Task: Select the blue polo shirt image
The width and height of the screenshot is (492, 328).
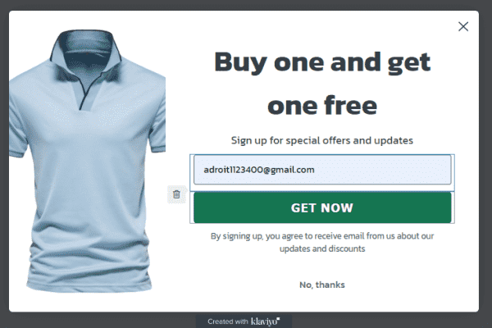Action: point(87,162)
